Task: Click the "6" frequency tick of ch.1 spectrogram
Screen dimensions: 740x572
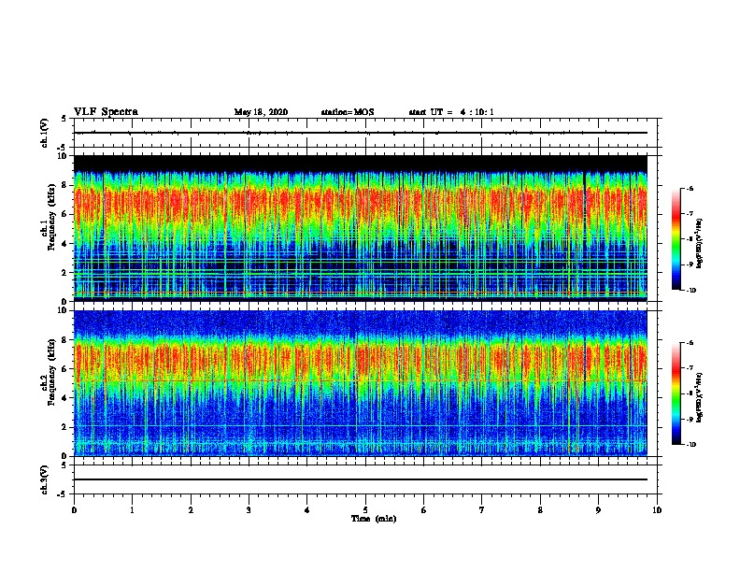Action: [64, 214]
